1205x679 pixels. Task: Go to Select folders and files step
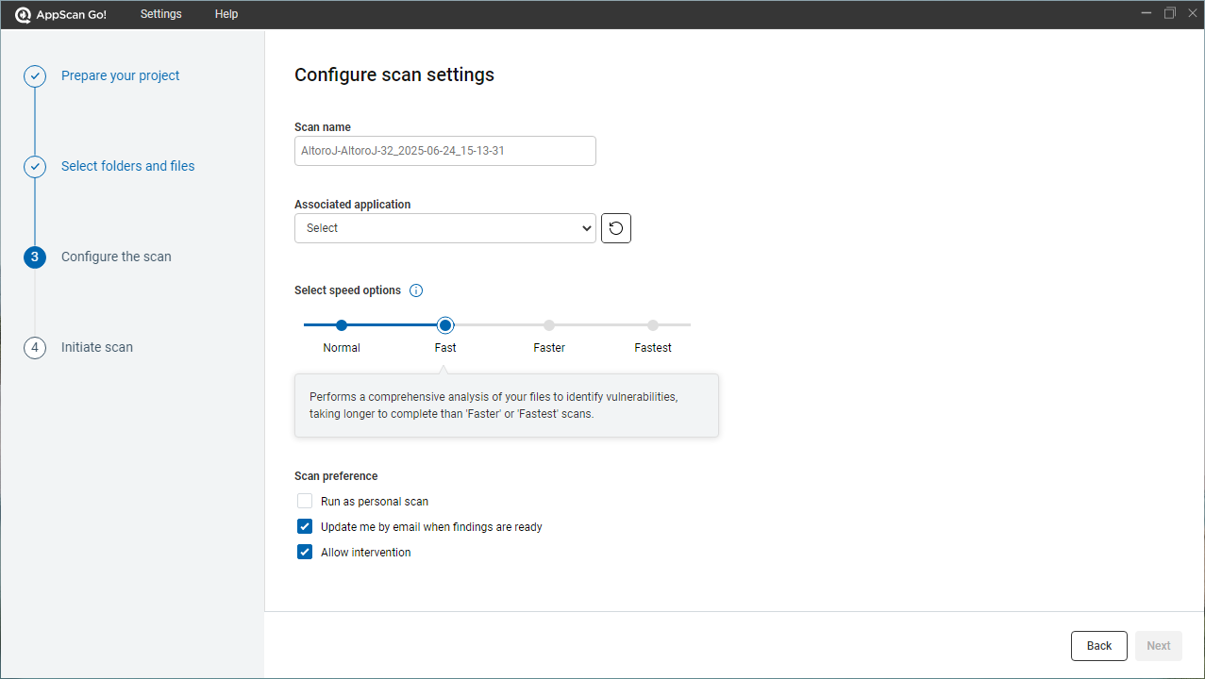128,166
